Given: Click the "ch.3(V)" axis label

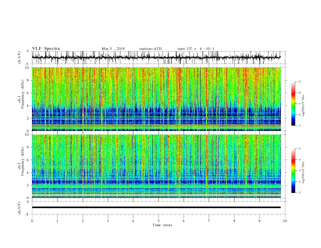Looking at the screenshot, I should click(x=19, y=208).
